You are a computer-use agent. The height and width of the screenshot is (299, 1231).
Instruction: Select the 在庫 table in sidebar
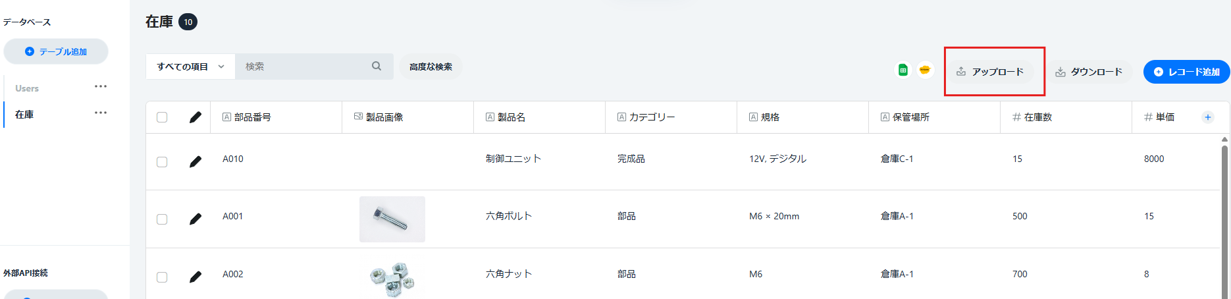(24, 115)
